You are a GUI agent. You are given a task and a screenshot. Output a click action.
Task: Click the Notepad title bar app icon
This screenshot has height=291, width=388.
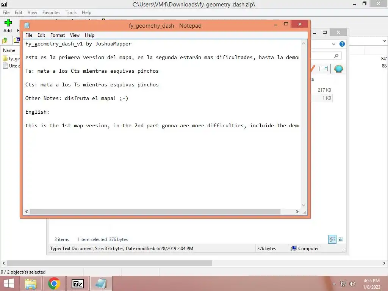(27, 25)
